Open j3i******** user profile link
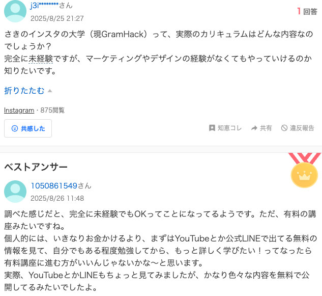 tap(45, 5)
